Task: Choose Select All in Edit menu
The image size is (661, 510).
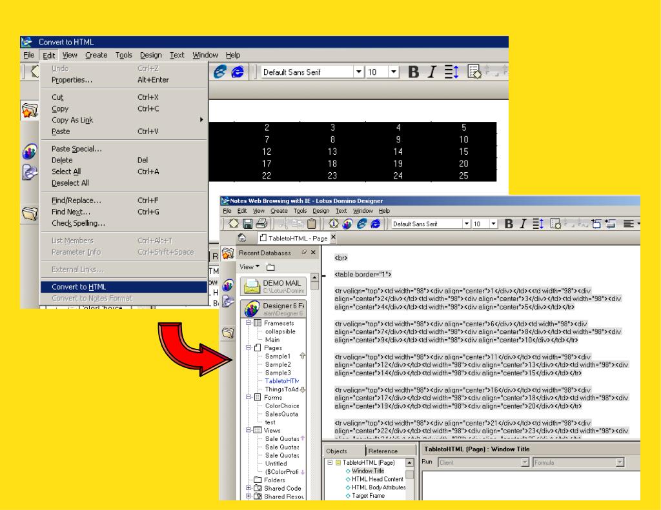Action: click(x=124, y=172)
